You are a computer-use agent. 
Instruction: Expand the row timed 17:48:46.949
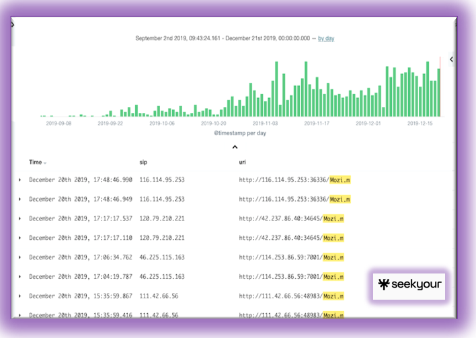pos(19,200)
